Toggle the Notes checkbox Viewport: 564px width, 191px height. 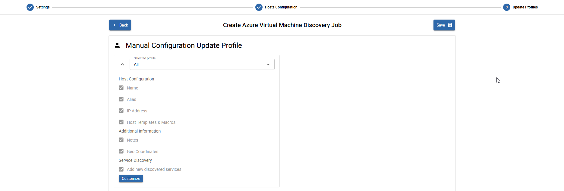(x=121, y=140)
